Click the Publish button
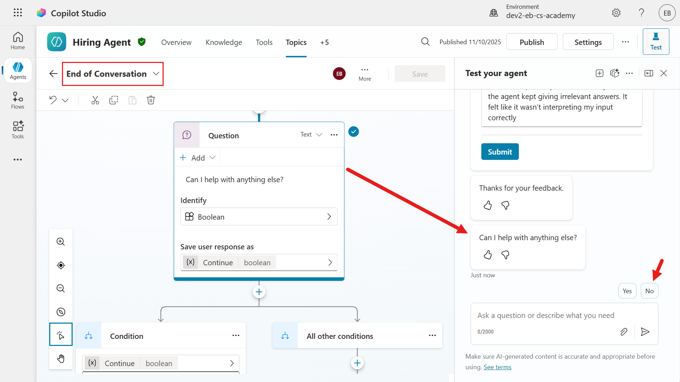Screen dimensions: 680x382 point(532,42)
